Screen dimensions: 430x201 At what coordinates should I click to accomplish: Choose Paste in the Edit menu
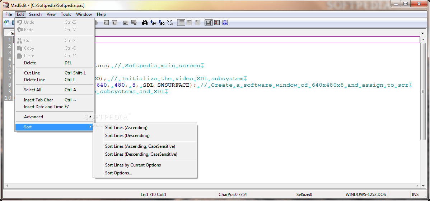[x=55, y=55]
